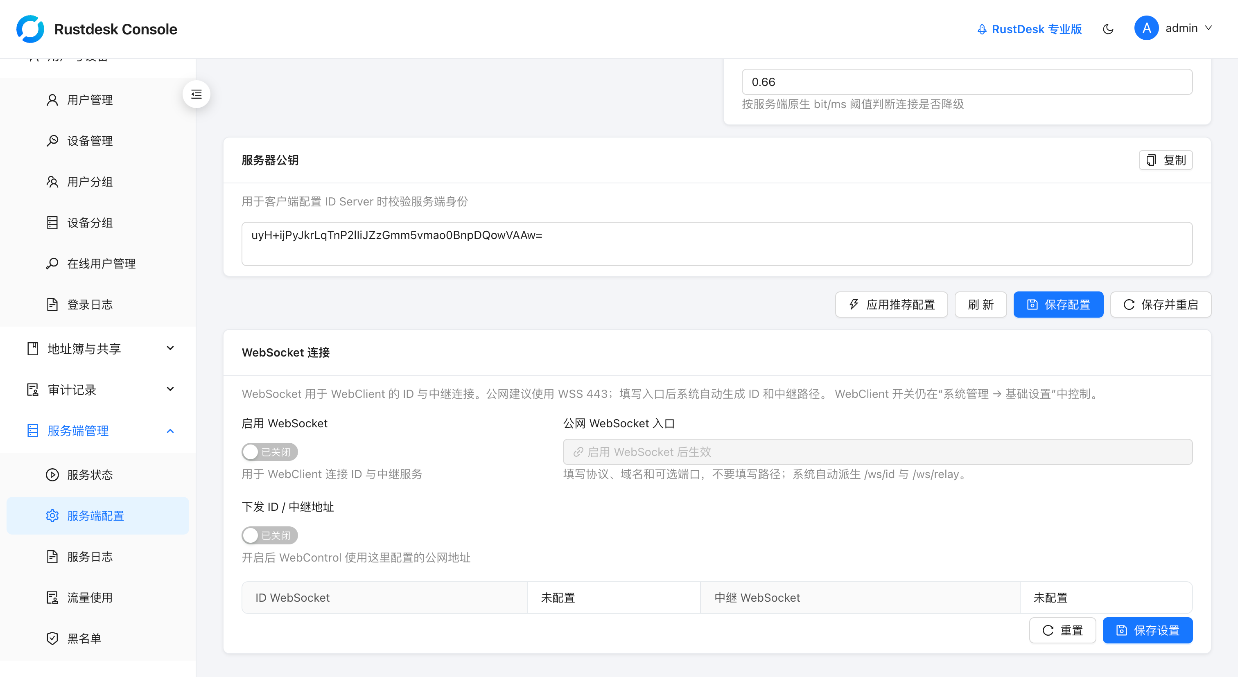This screenshot has height=677, width=1238.
Task: Collapse the sidebar using the fold icon
Action: click(x=197, y=94)
